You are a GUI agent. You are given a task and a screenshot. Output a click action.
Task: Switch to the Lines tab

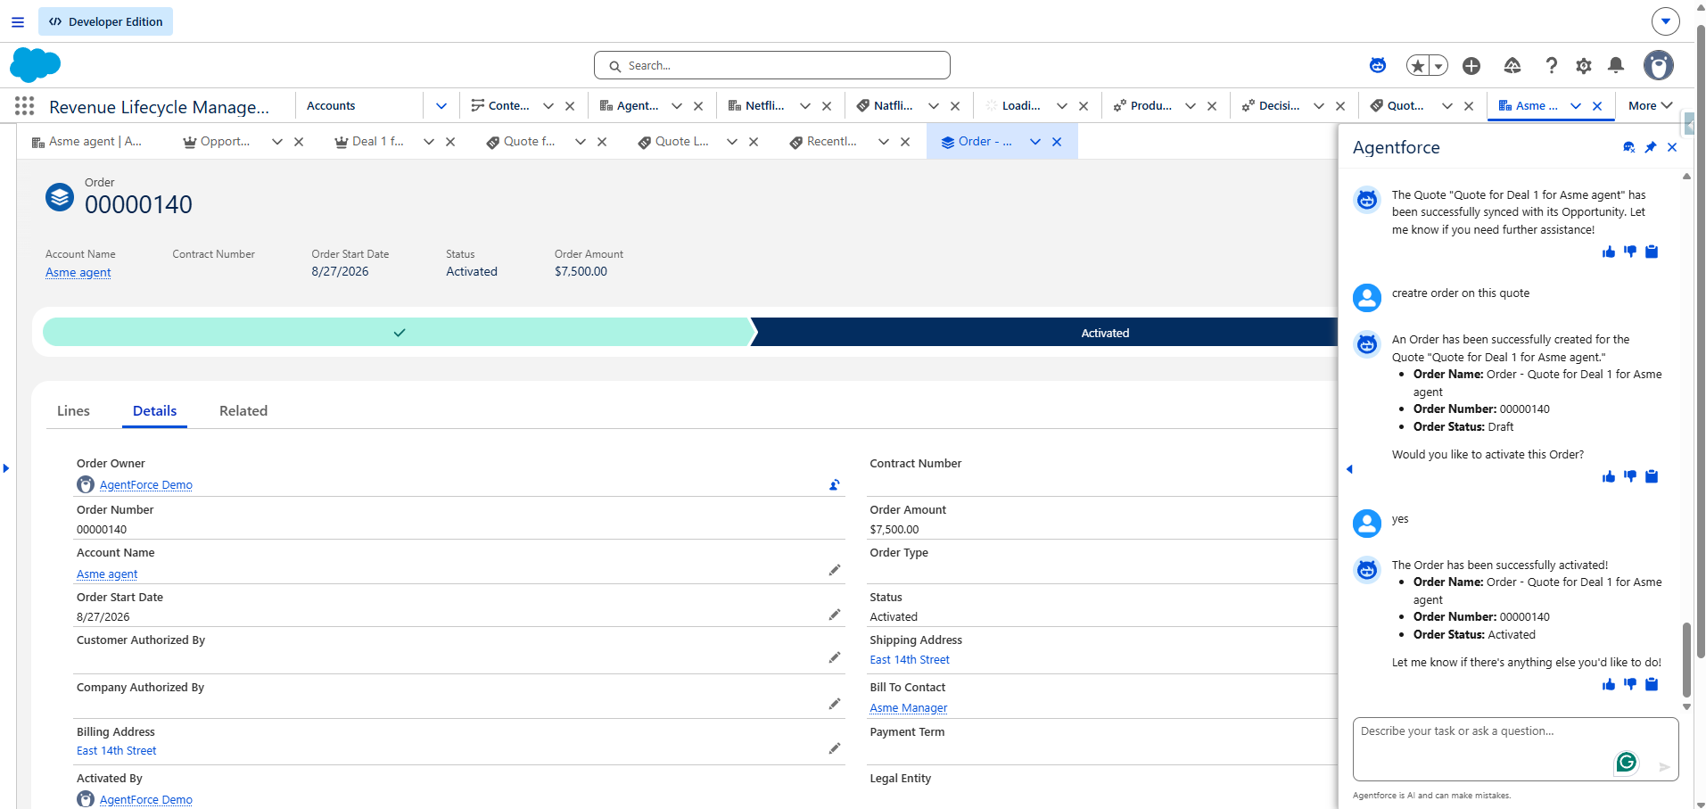[x=73, y=411]
